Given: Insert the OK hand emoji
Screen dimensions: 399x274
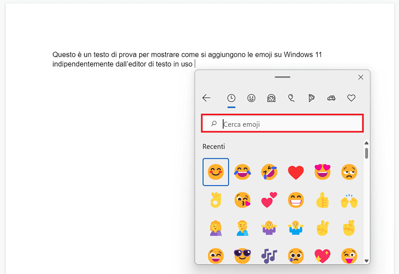Looking at the screenshot, I should pos(216,200).
